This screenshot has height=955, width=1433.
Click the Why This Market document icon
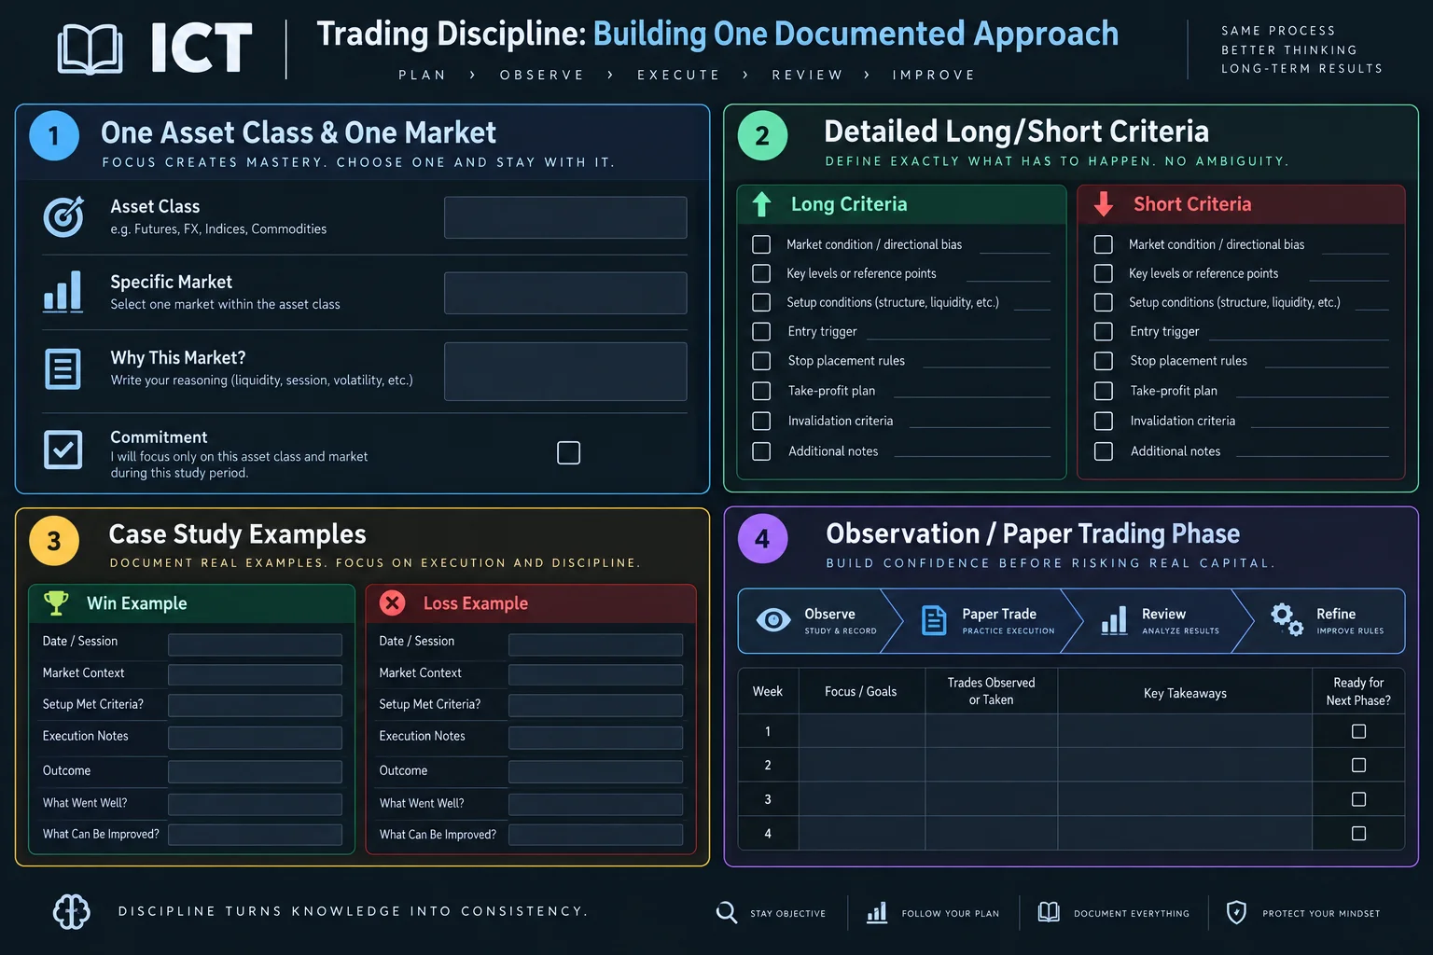click(63, 369)
